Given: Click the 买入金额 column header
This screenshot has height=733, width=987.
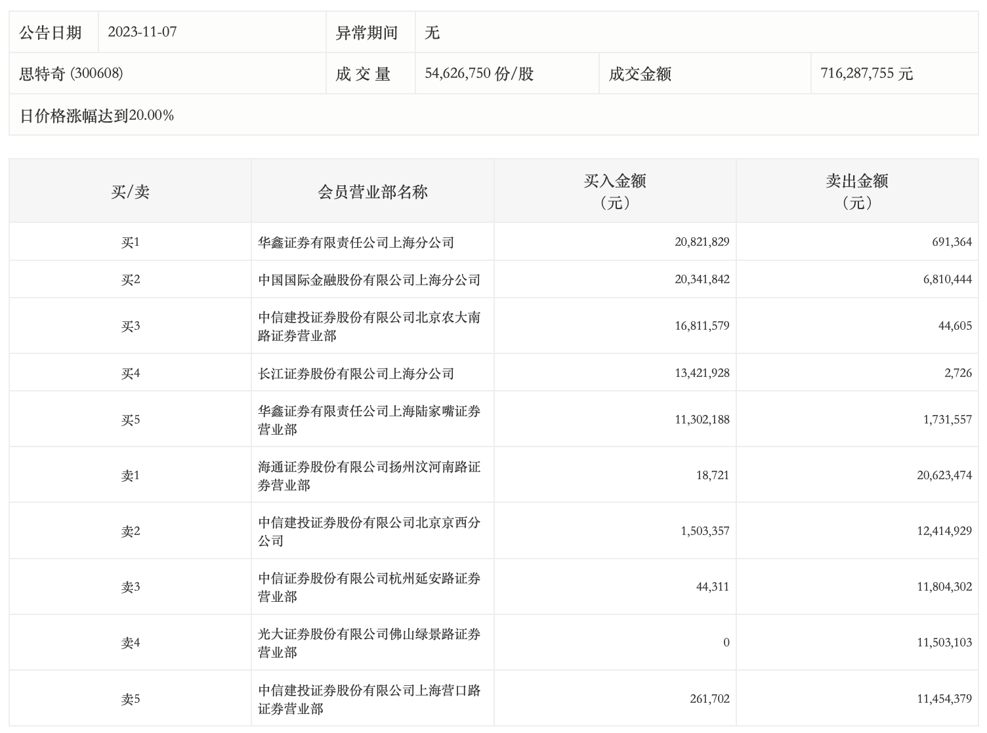Looking at the screenshot, I should point(615,191).
